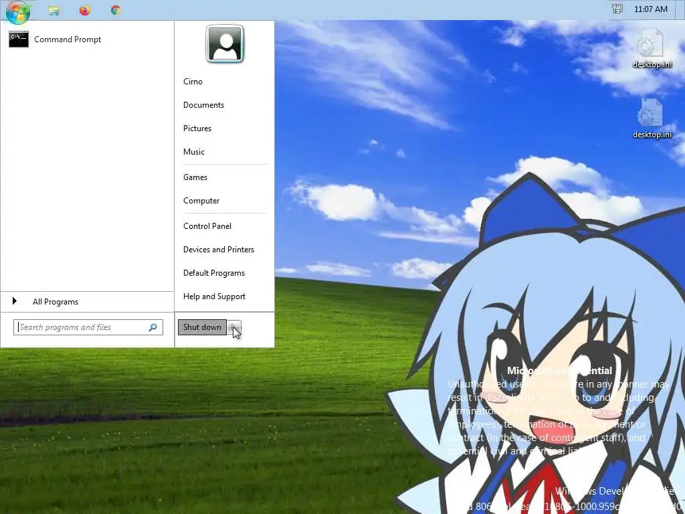The width and height of the screenshot is (685, 514).
Task: Click the search magnifier icon
Action: tap(153, 327)
